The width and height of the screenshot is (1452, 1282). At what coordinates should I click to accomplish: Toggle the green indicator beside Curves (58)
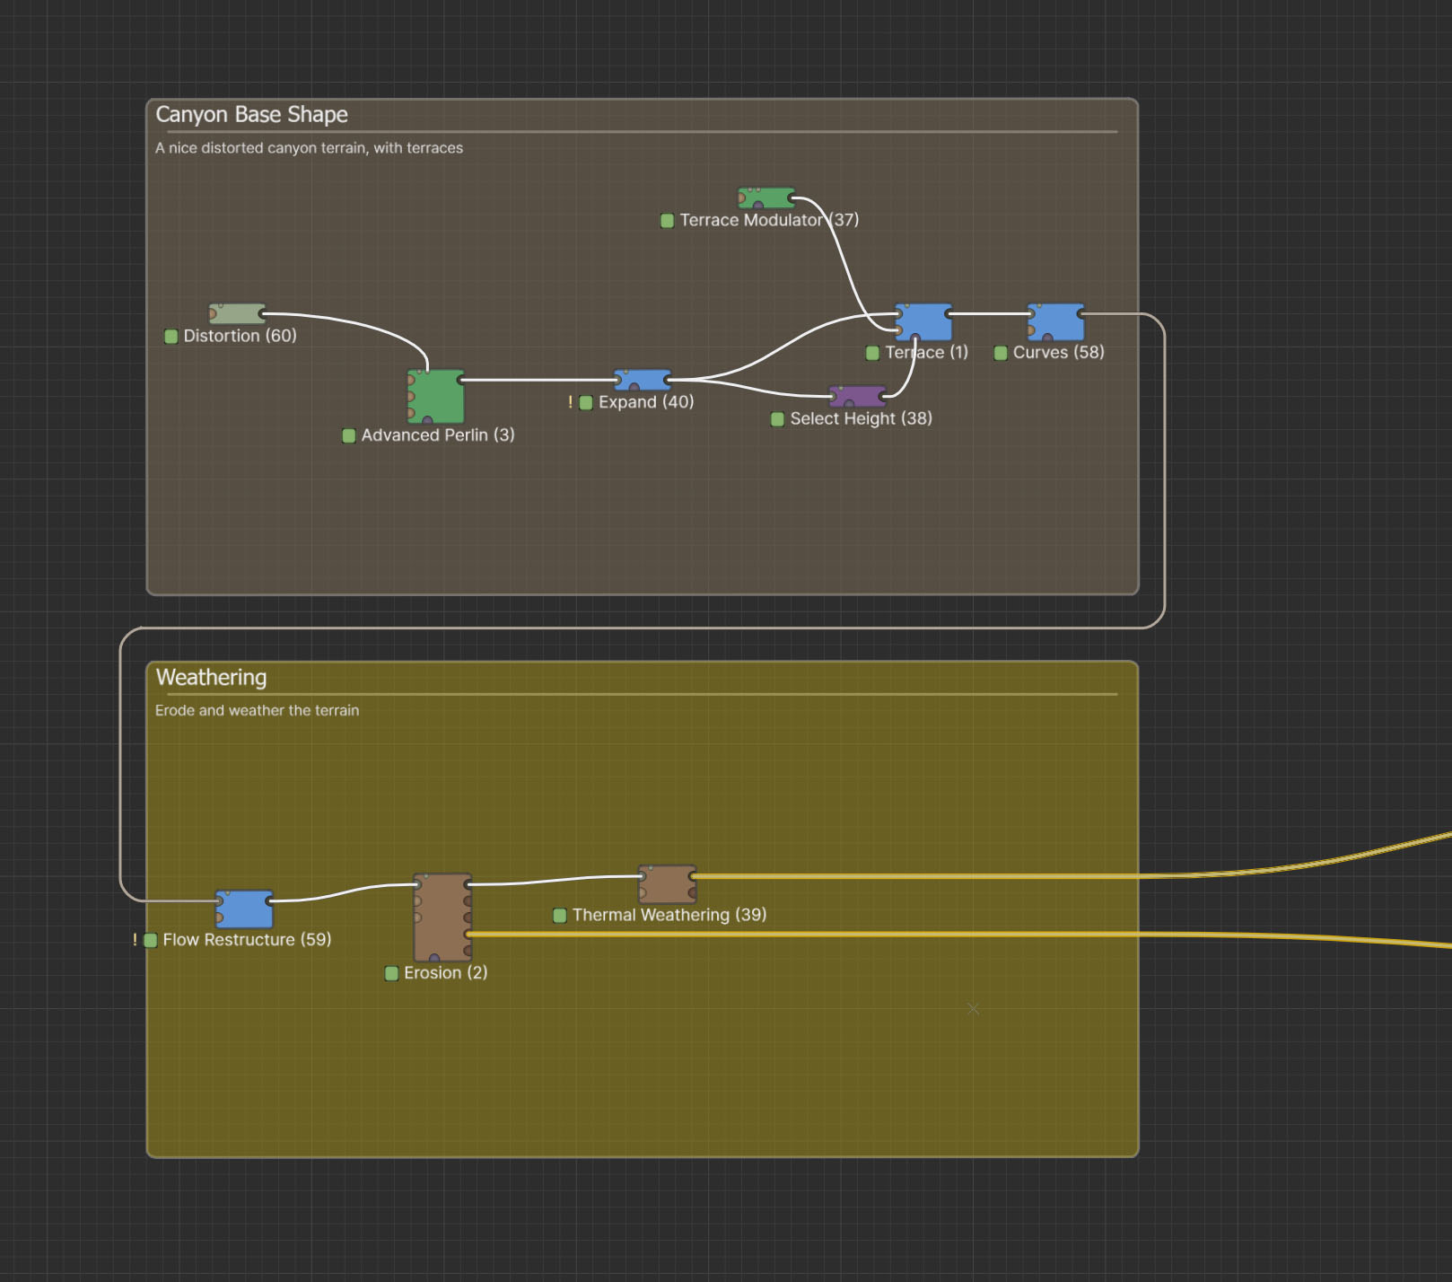click(1001, 353)
